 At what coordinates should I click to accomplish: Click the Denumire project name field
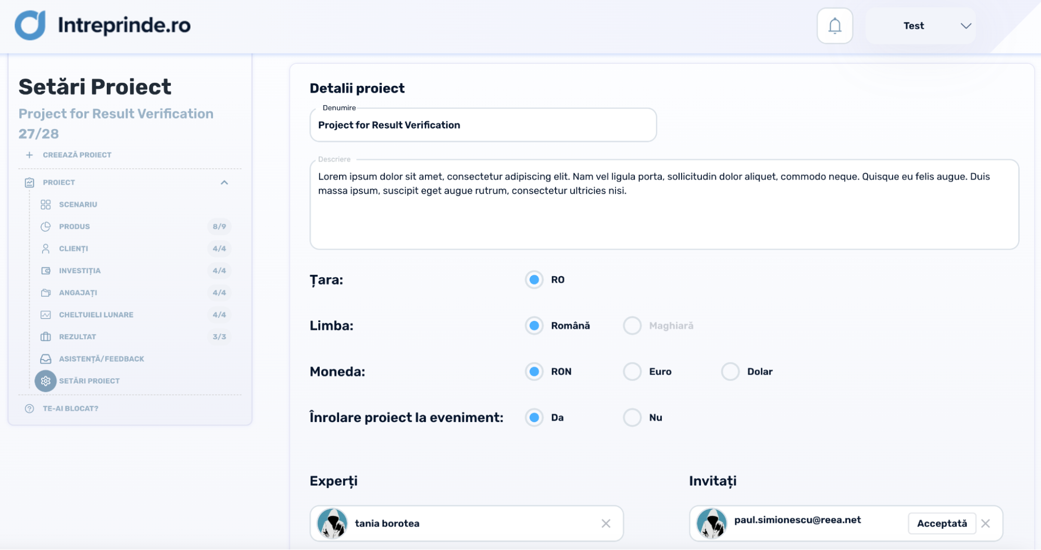[x=483, y=125]
